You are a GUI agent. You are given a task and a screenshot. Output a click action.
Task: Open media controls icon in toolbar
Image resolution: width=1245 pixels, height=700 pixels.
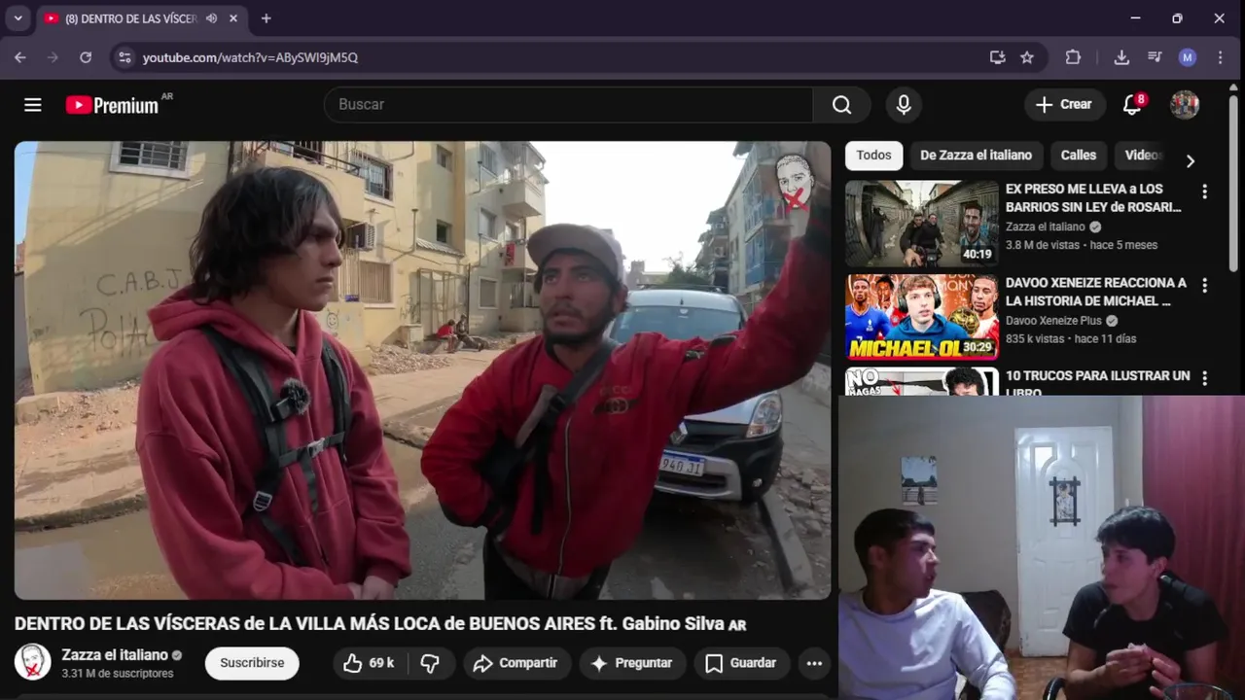point(1155,57)
